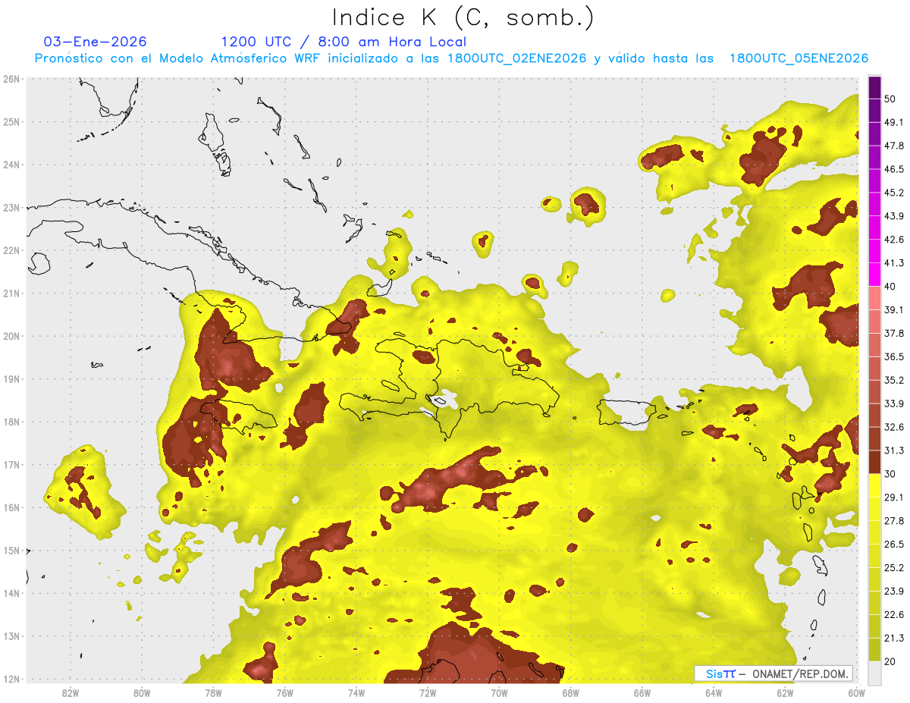Click the 24N latitude label
This screenshot has width=910, height=703.
click(x=11, y=165)
